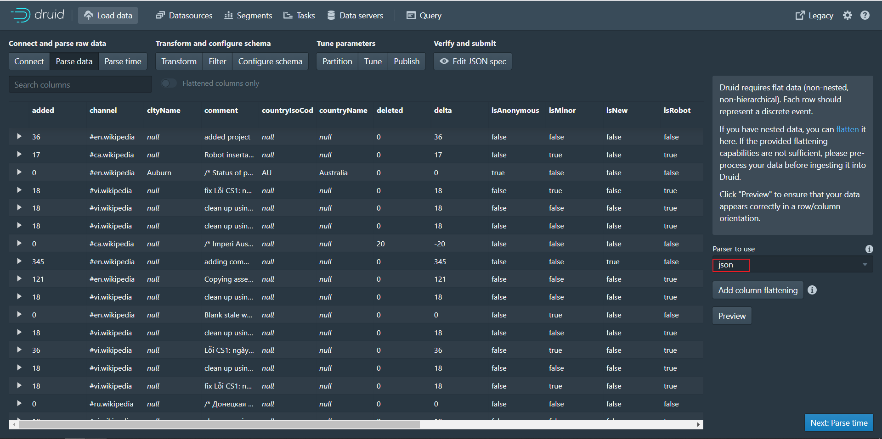Open the Configure schema step
The image size is (882, 439).
click(x=270, y=61)
